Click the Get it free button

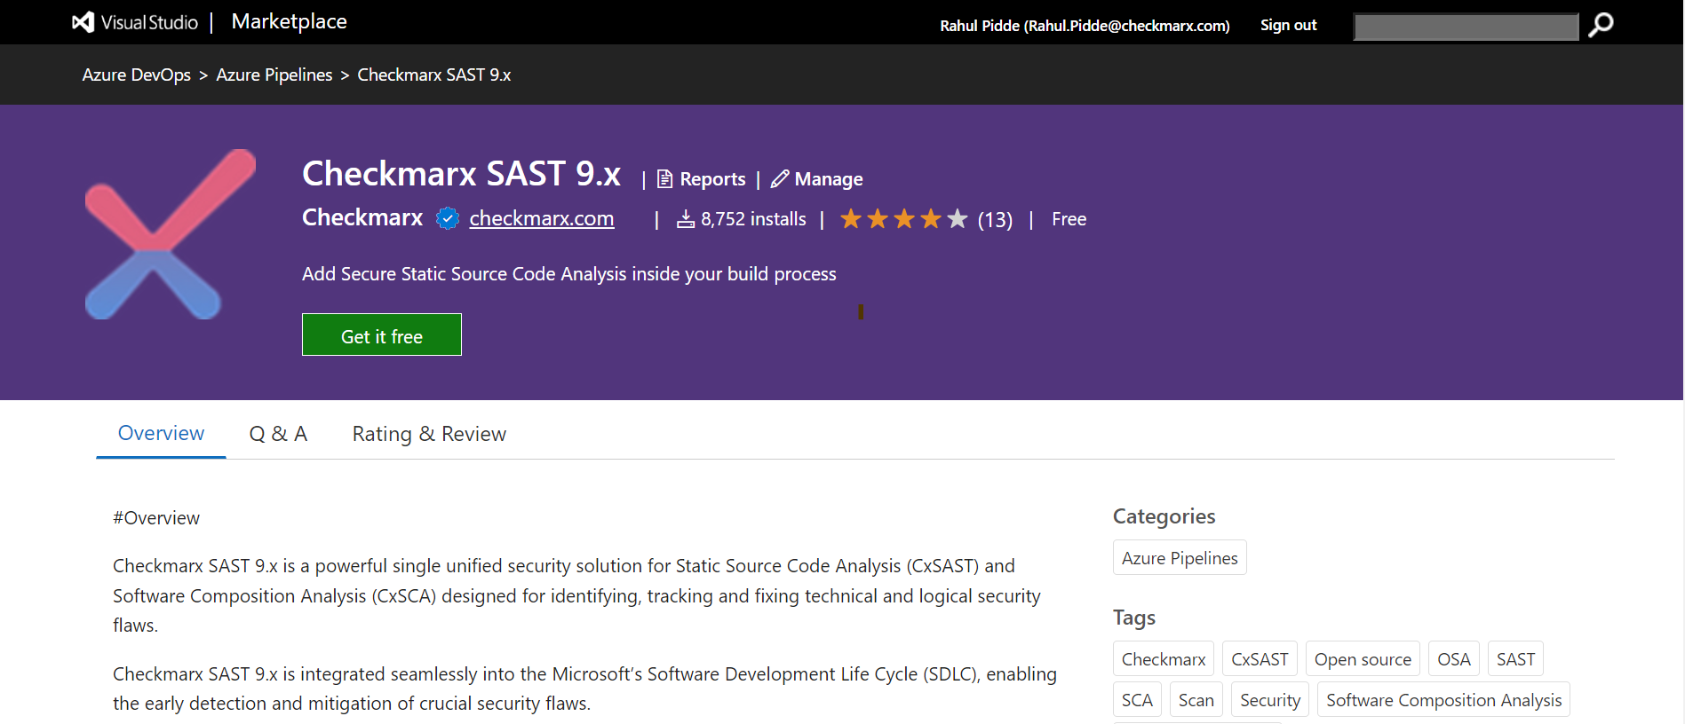tap(382, 334)
